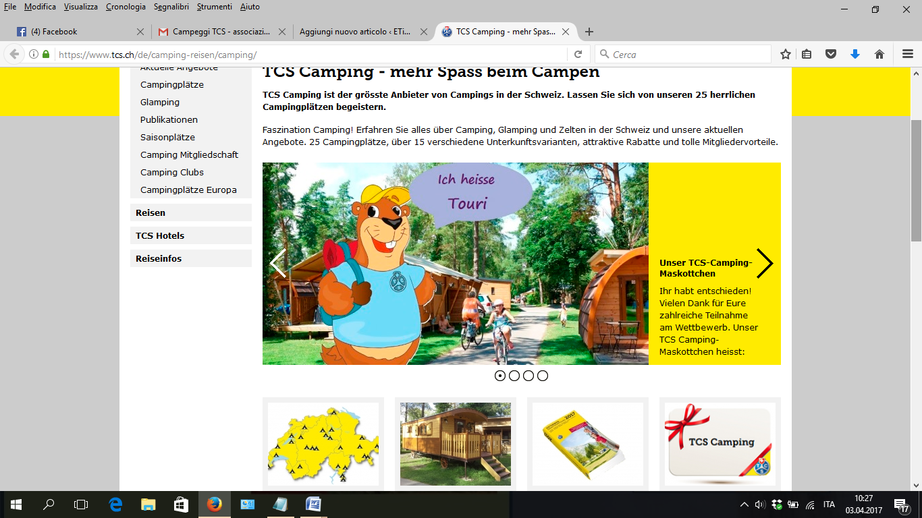Go to the home page icon
922x518 pixels.
click(x=879, y=55)
